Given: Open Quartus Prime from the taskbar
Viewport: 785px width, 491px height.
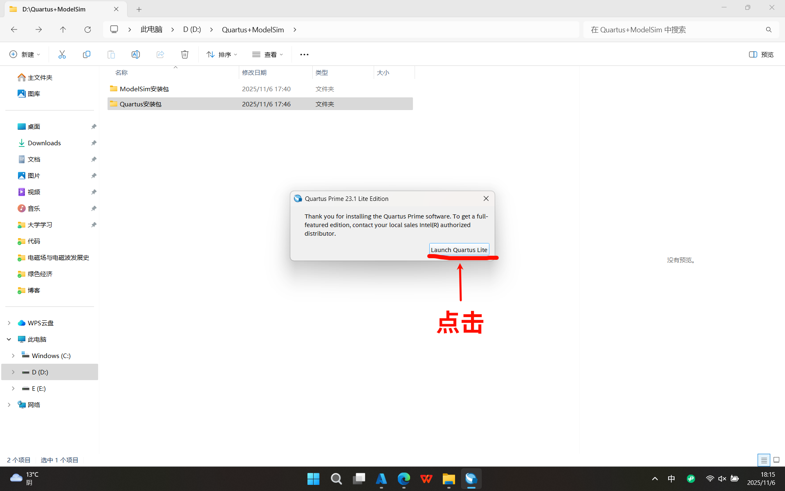Looking at the screenshot, I should pyautogui.click(x=471, y=479).
